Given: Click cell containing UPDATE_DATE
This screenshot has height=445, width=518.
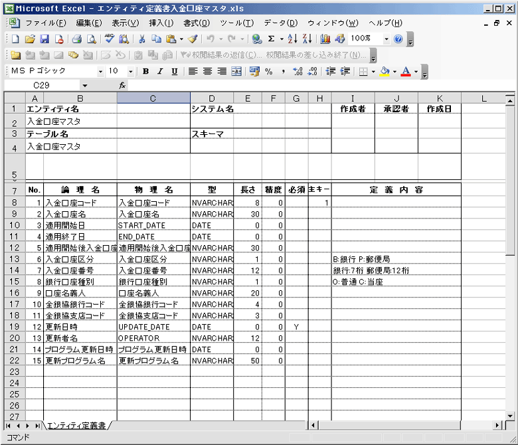Looking at the screenshot, I should (153, 327).
